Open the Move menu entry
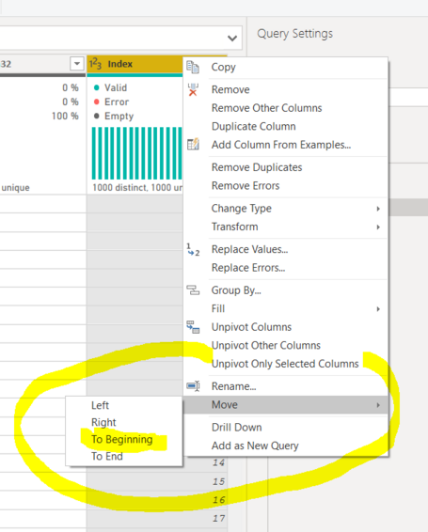 coord(285,405)
